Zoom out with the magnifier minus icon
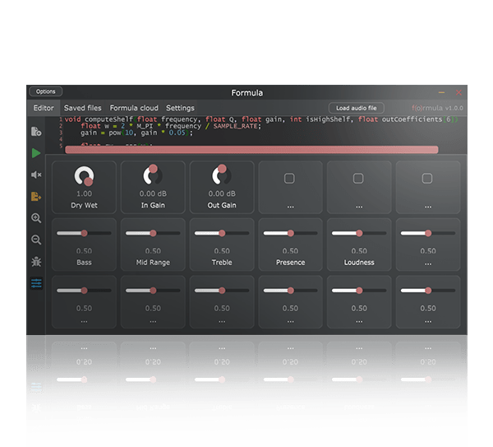This screenshot has height=447, width=493. (36, 240)
